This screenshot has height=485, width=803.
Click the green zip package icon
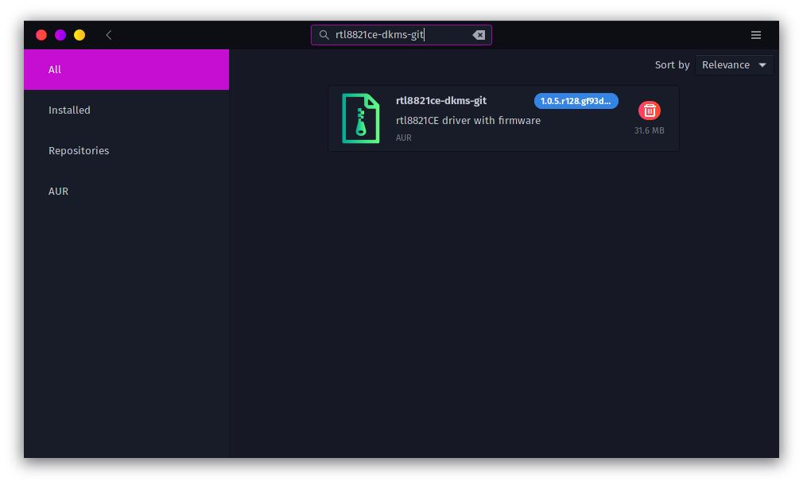pyautogui.click(x=361, y=118)
